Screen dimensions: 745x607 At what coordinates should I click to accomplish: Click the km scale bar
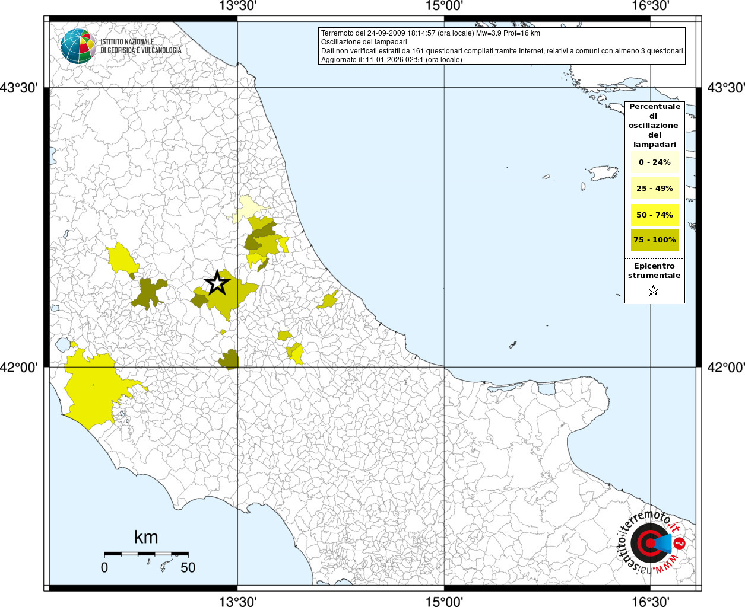(x=146, y=554)
